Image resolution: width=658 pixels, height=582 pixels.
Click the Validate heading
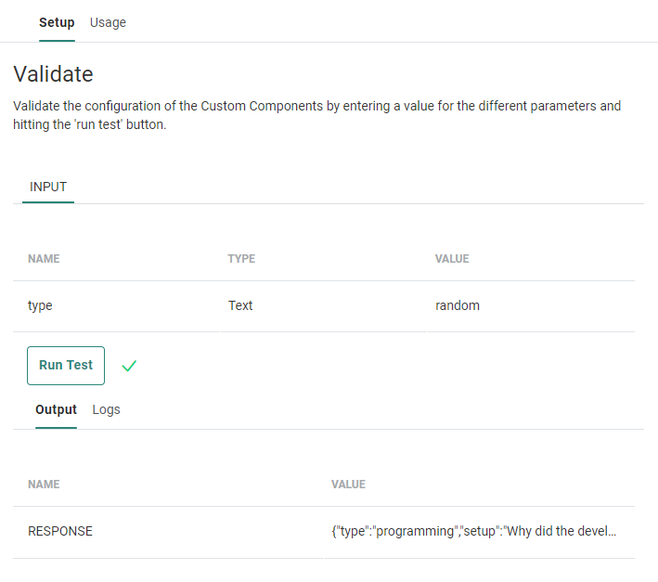(x=53, y=74)
